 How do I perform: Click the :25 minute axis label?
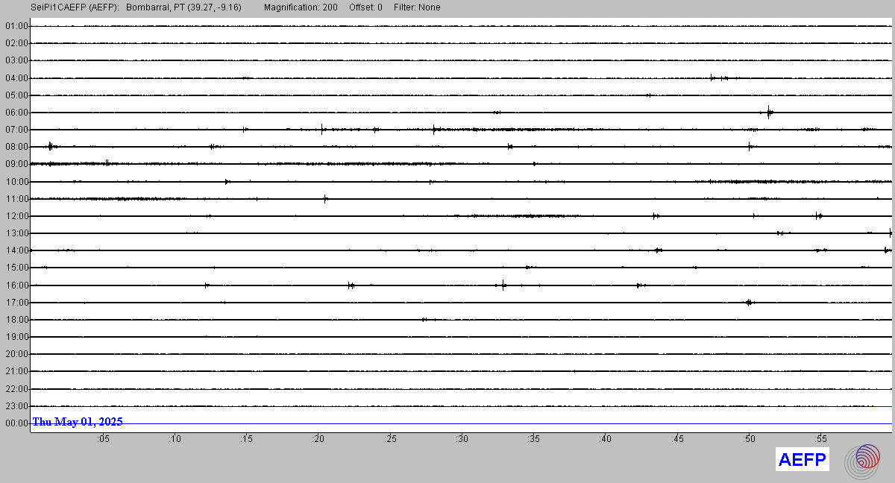pos(390,440)
